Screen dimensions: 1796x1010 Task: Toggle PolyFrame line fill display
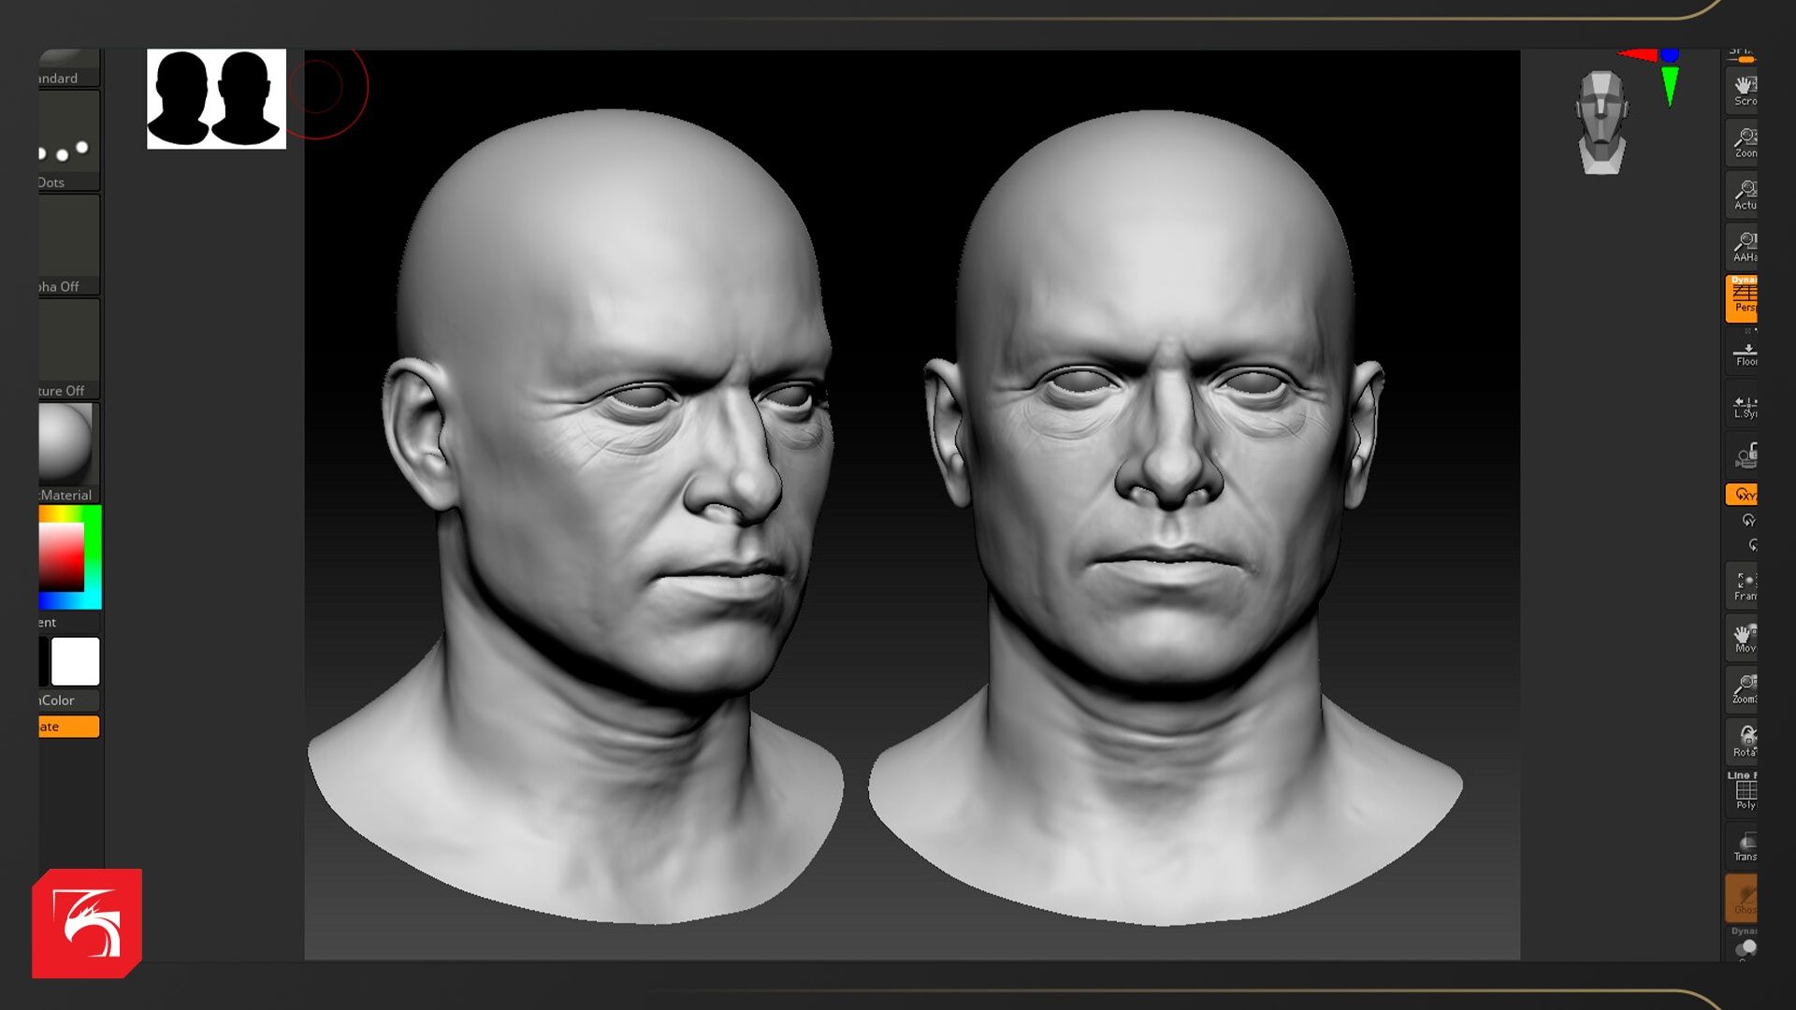tap(1743, 793)
